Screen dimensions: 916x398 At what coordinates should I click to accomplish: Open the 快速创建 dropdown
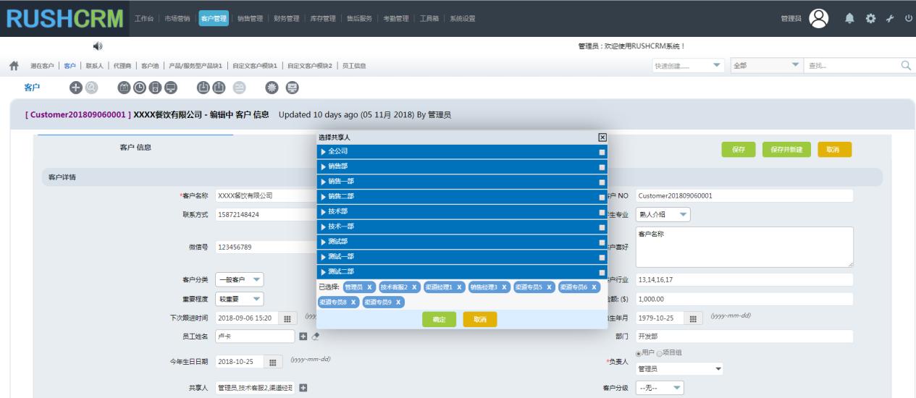coord(689,66)
